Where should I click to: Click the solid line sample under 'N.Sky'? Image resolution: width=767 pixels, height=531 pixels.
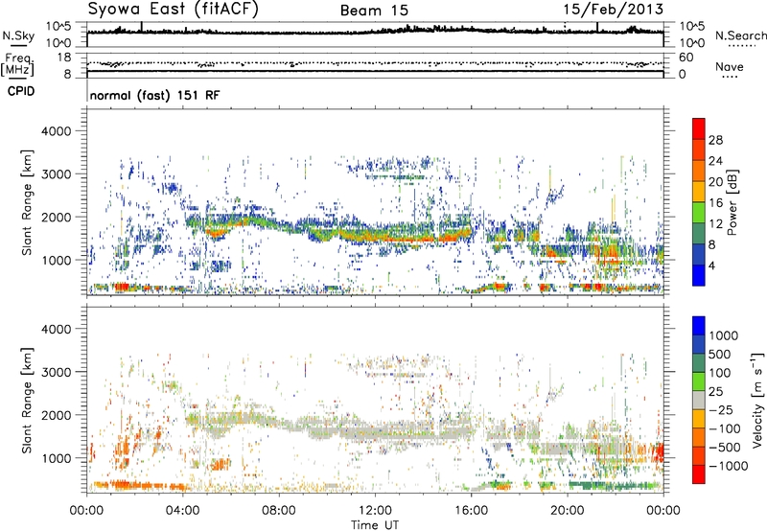coord(18,46)
